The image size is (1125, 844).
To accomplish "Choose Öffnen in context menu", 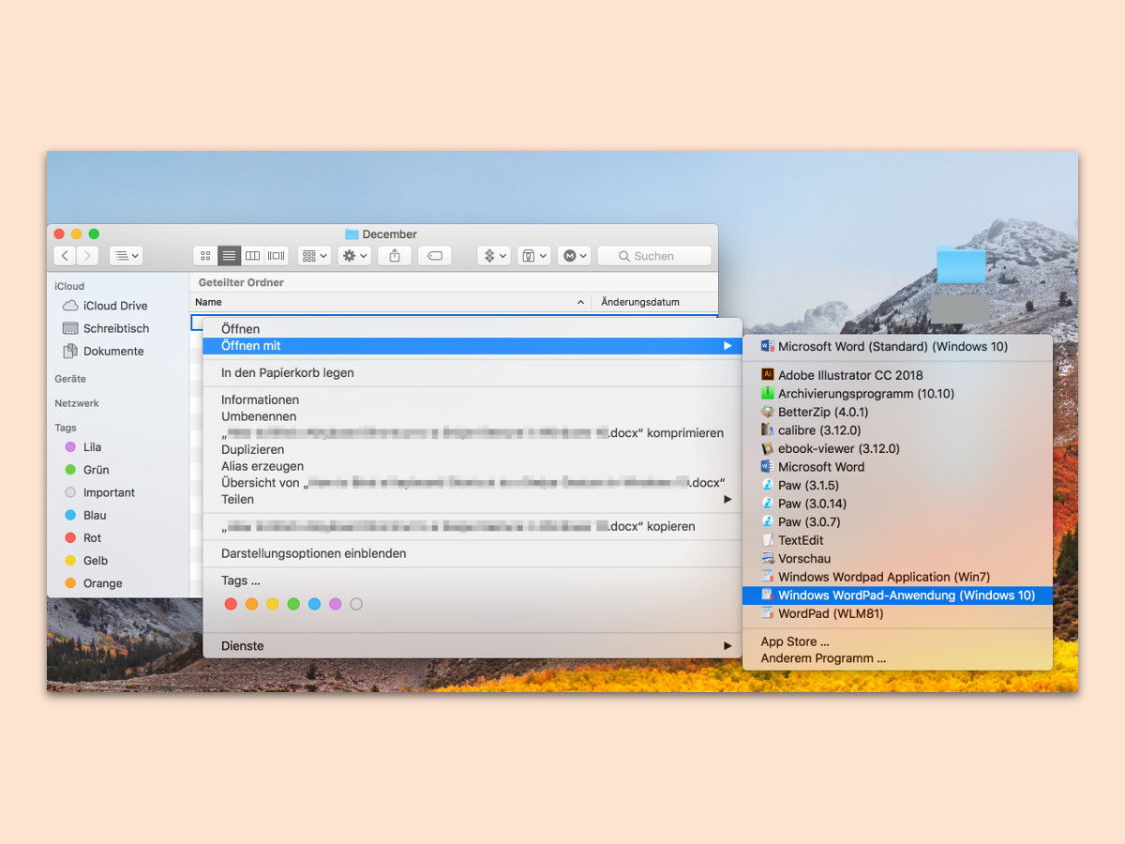I will [472, 329].
